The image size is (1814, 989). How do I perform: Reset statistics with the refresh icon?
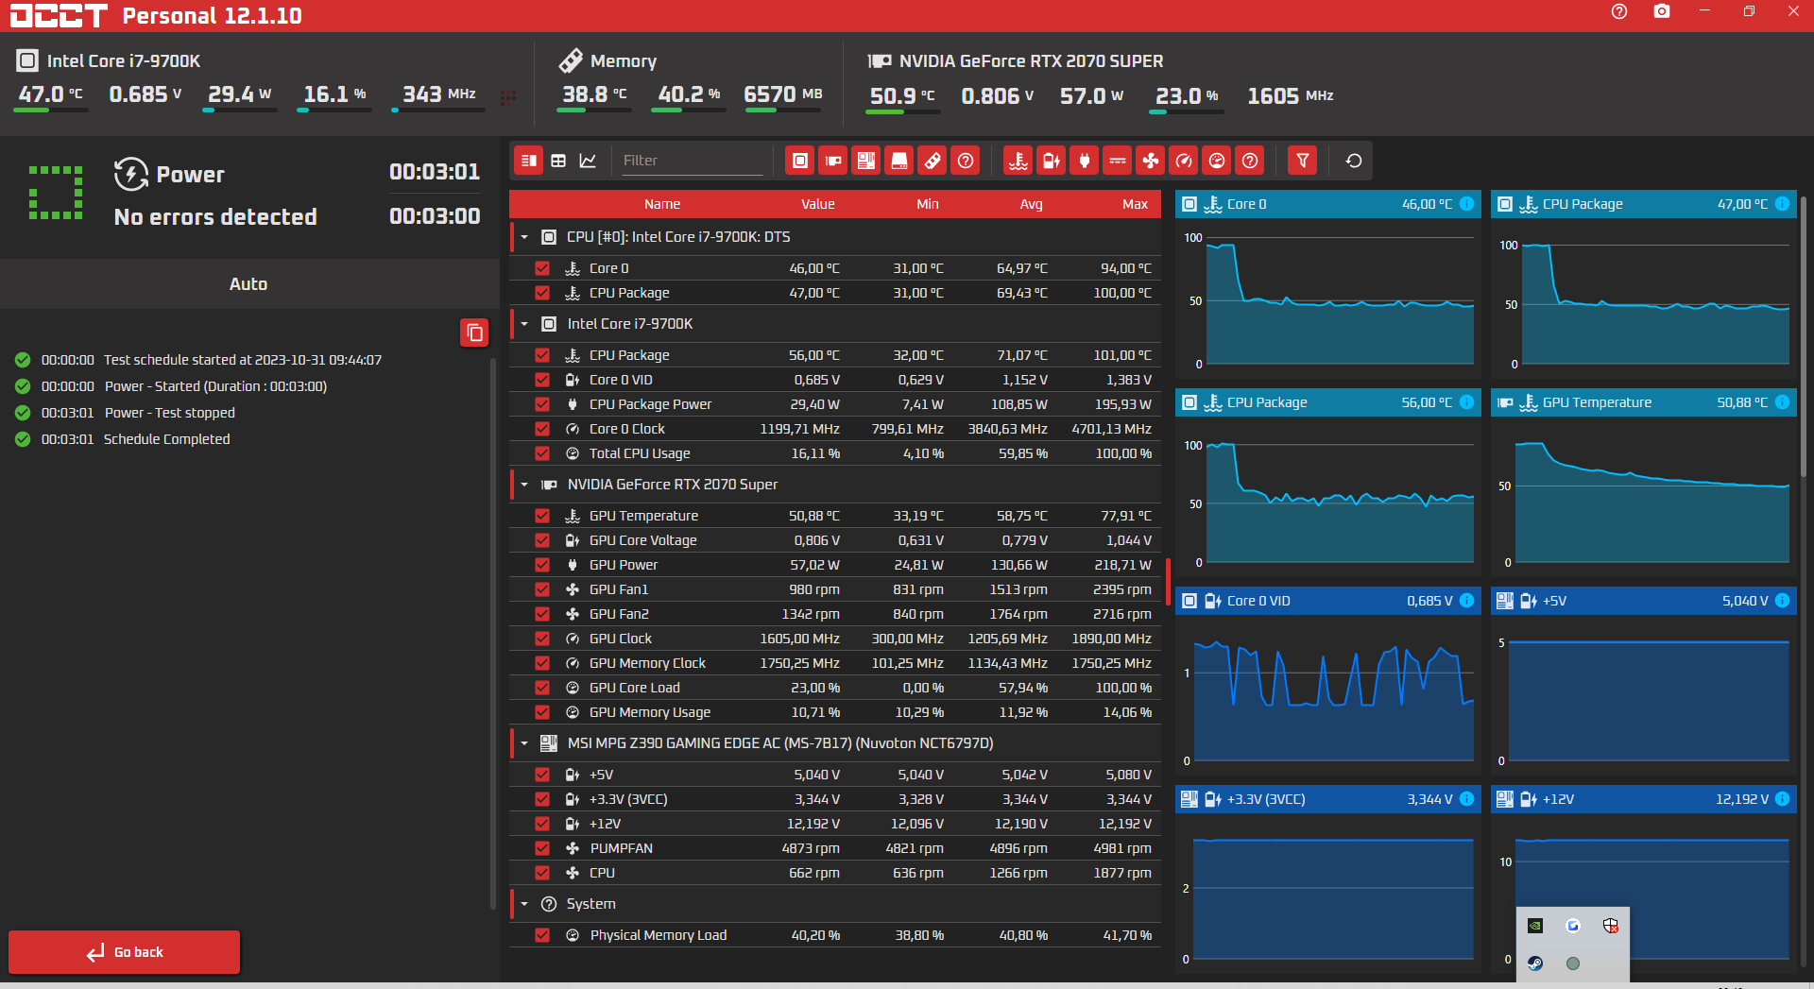click(1354, 161)
